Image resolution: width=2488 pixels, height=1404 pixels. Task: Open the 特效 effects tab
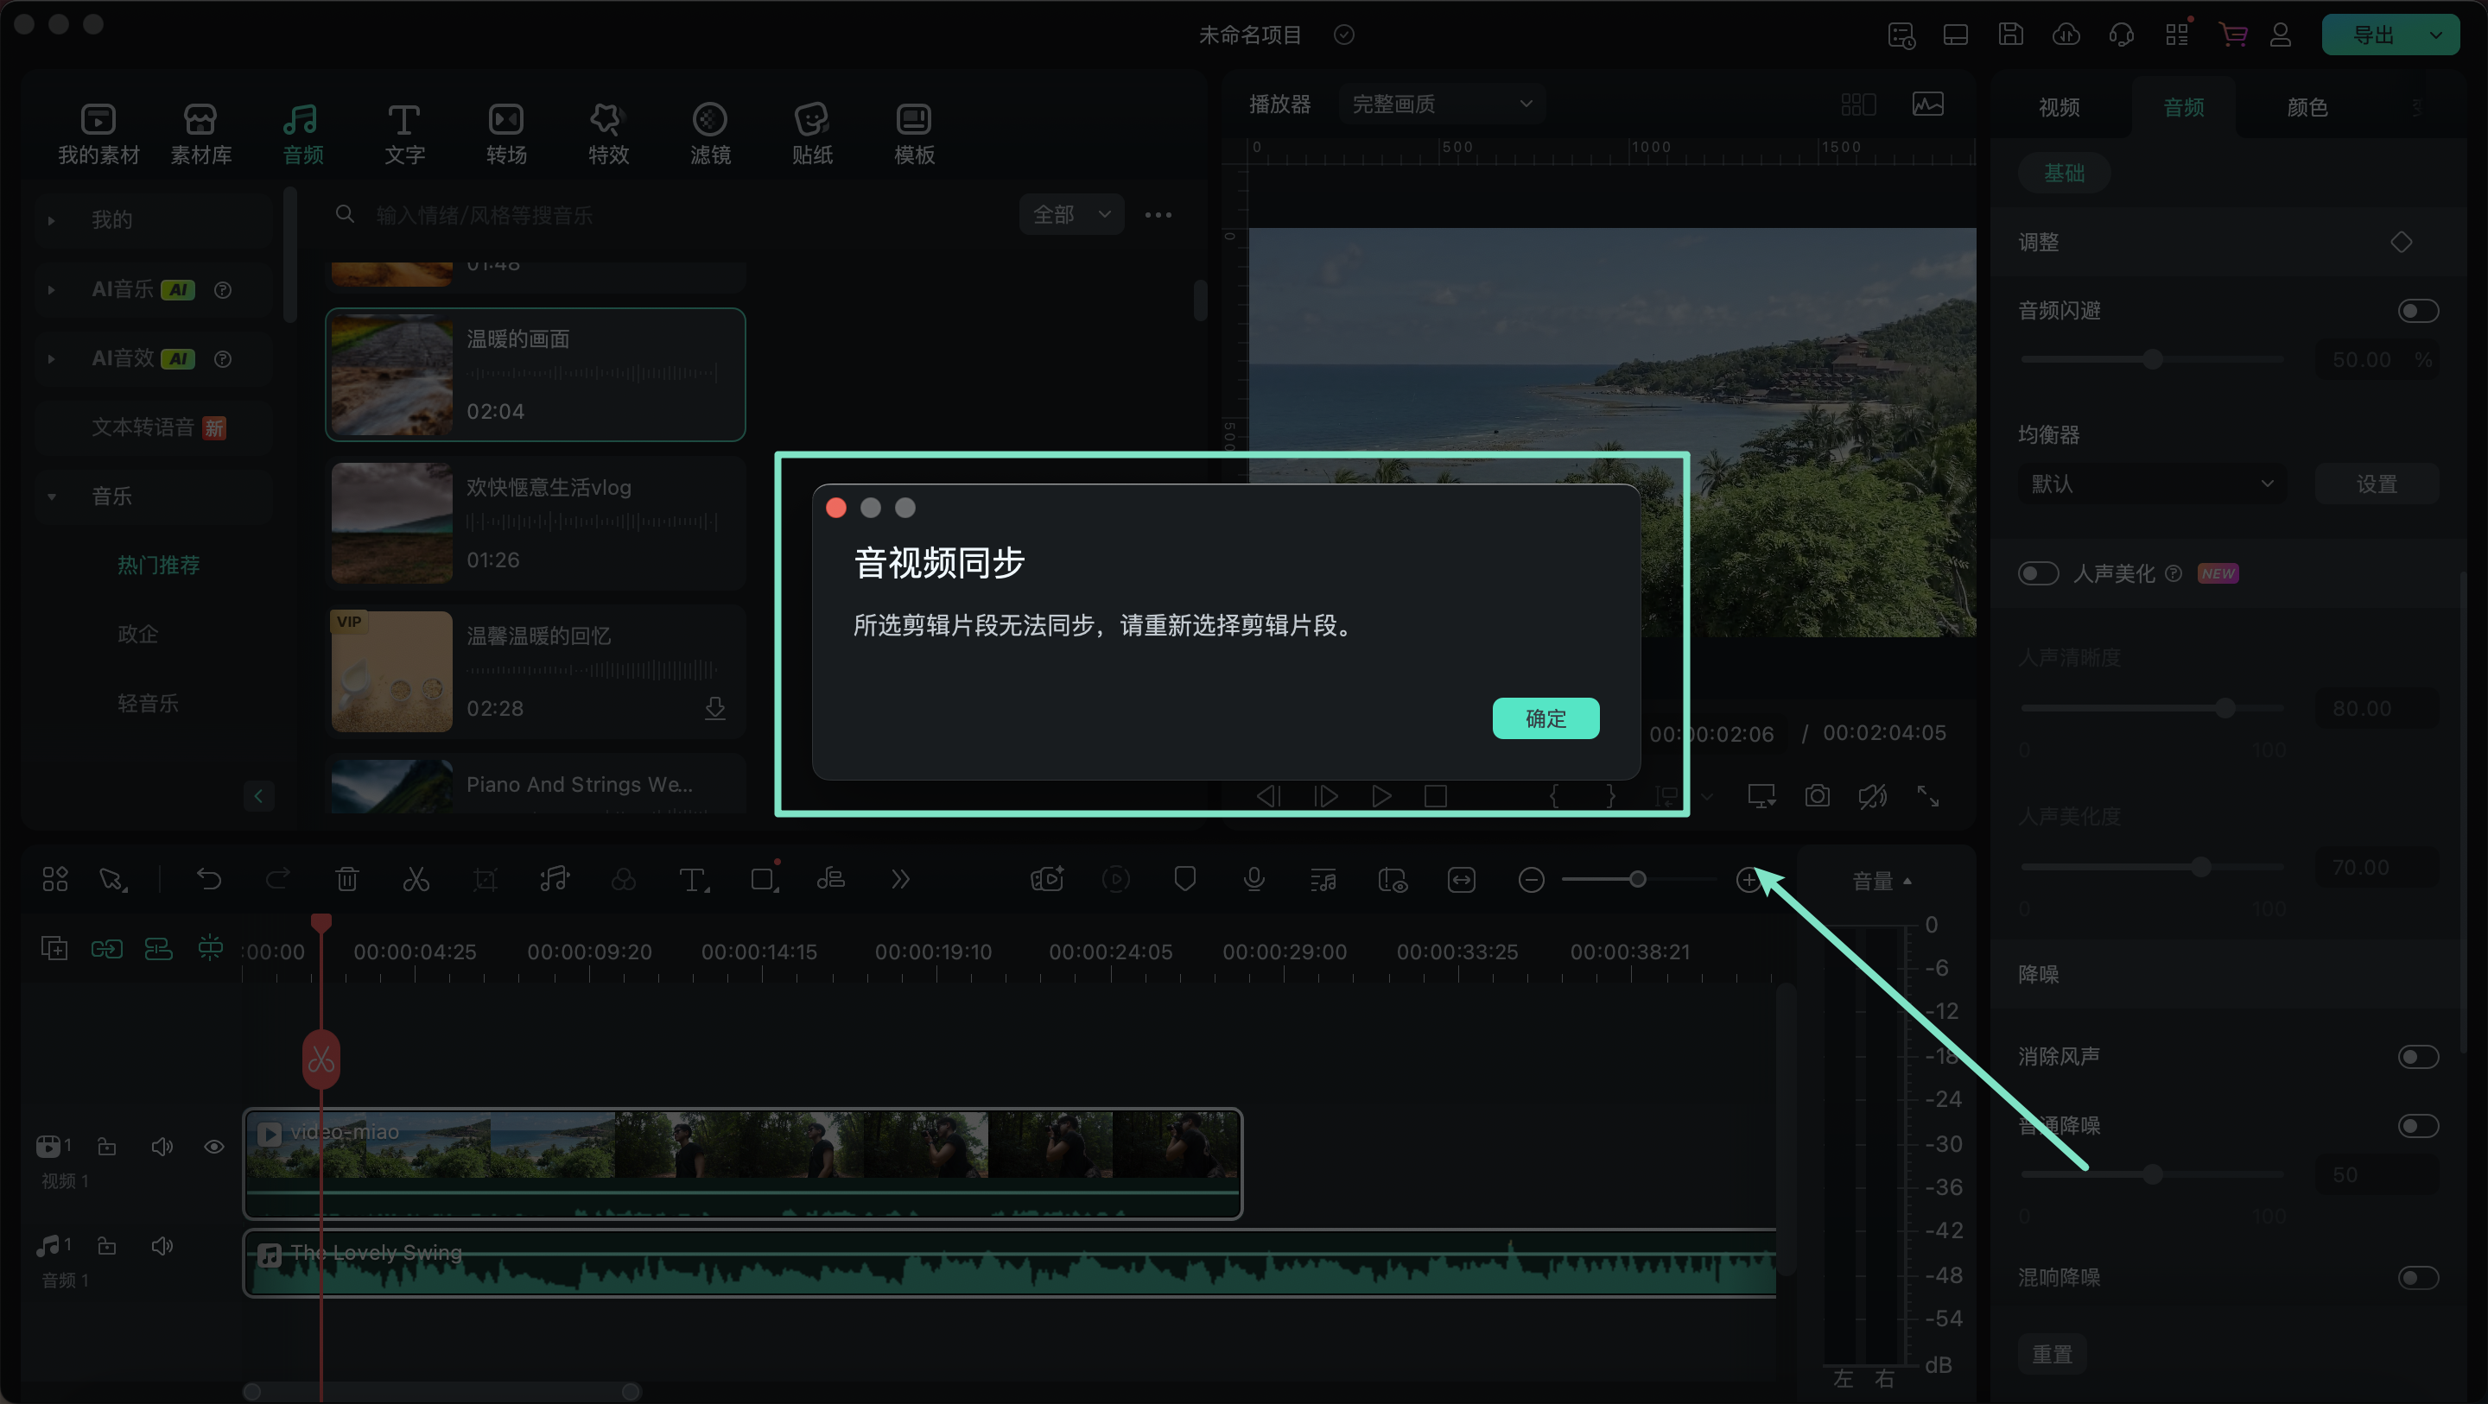pyautogui.click(x=607, y=134)
